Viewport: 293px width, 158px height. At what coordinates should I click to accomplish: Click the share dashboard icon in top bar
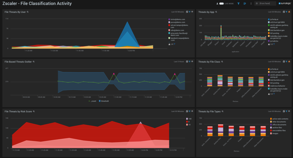point(245,3)
